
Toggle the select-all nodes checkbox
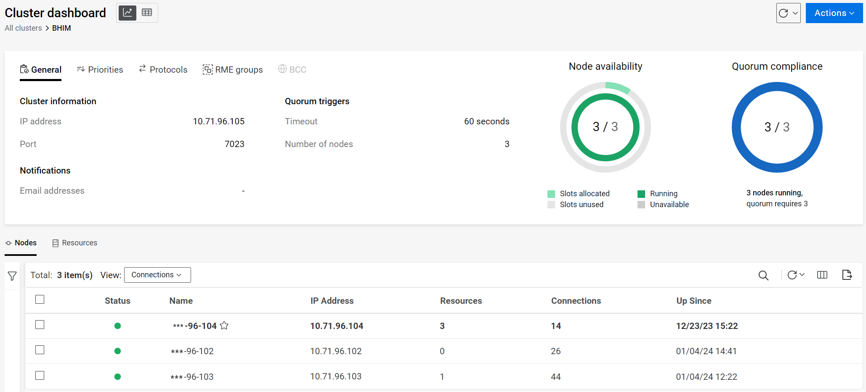point(40,300)
